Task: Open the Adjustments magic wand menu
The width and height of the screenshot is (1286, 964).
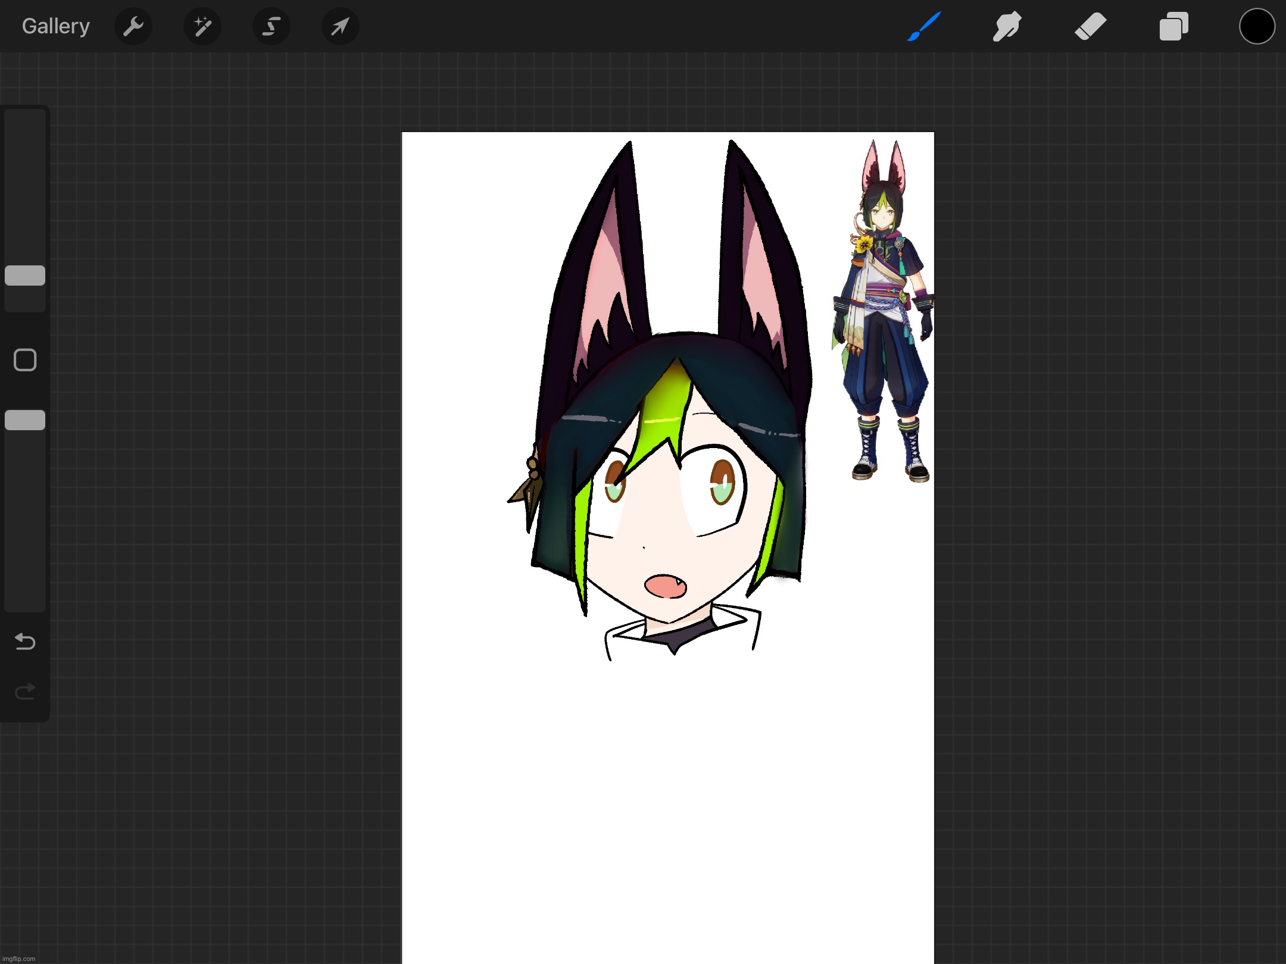Action: click(x=202, y=27)
